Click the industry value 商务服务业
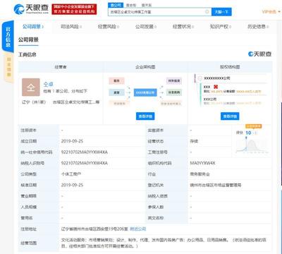Screen dimensions: 282x254 (x=200, y=174)
